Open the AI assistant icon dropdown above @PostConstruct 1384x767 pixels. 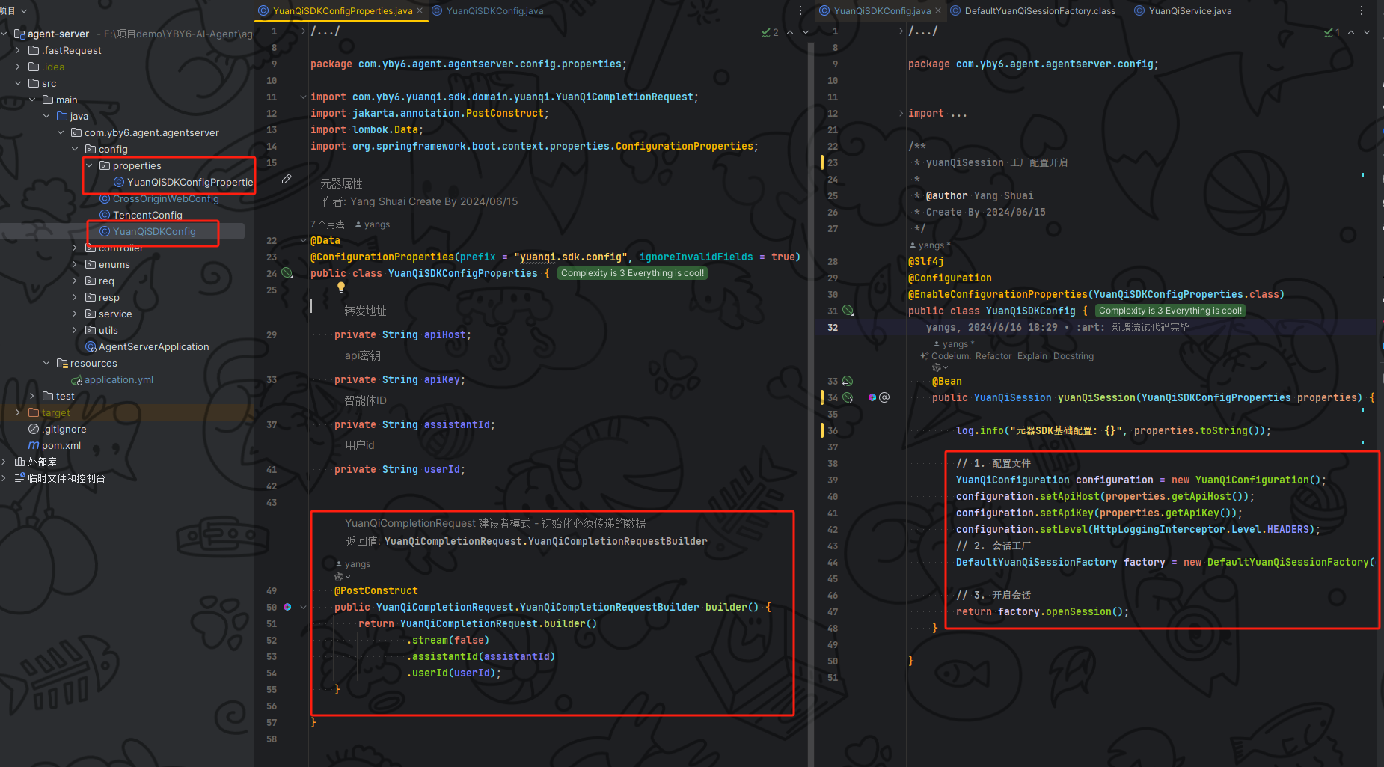tap(342, 577)
